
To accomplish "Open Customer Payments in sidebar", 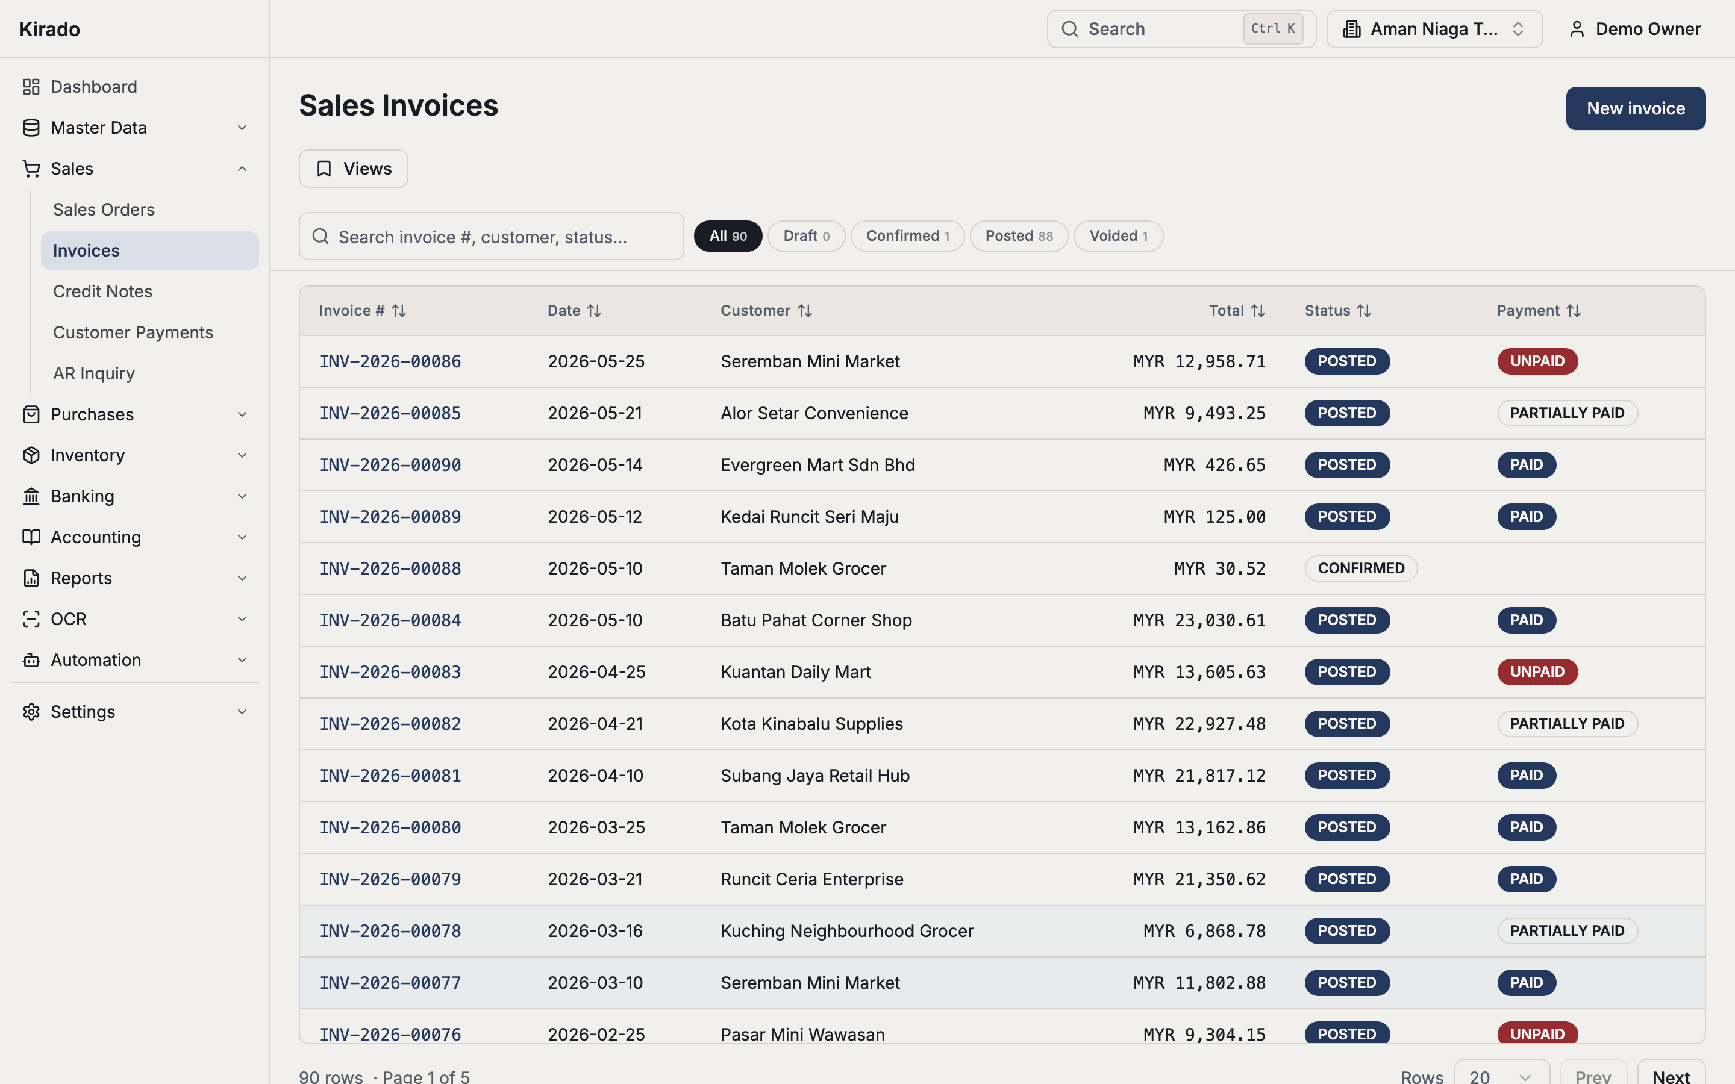I will pos(149,332).
